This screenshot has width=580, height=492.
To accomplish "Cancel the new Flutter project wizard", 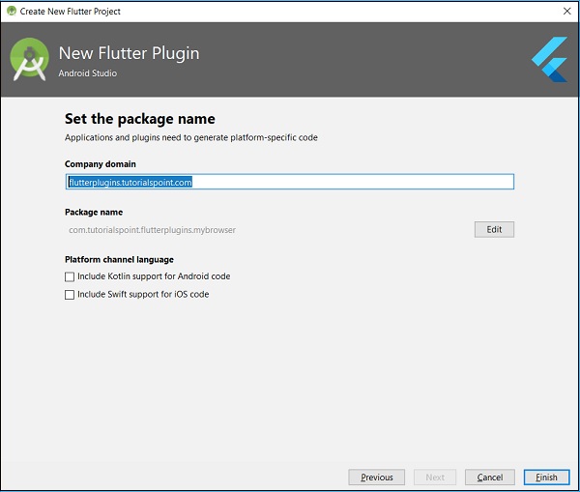I will 489,478.
